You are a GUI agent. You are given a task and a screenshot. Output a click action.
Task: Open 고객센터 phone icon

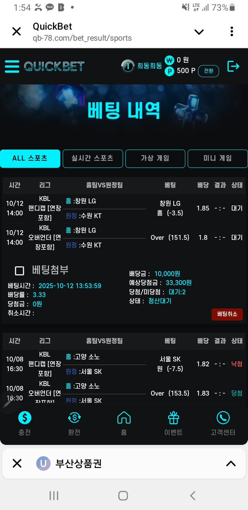coord(223,418)
